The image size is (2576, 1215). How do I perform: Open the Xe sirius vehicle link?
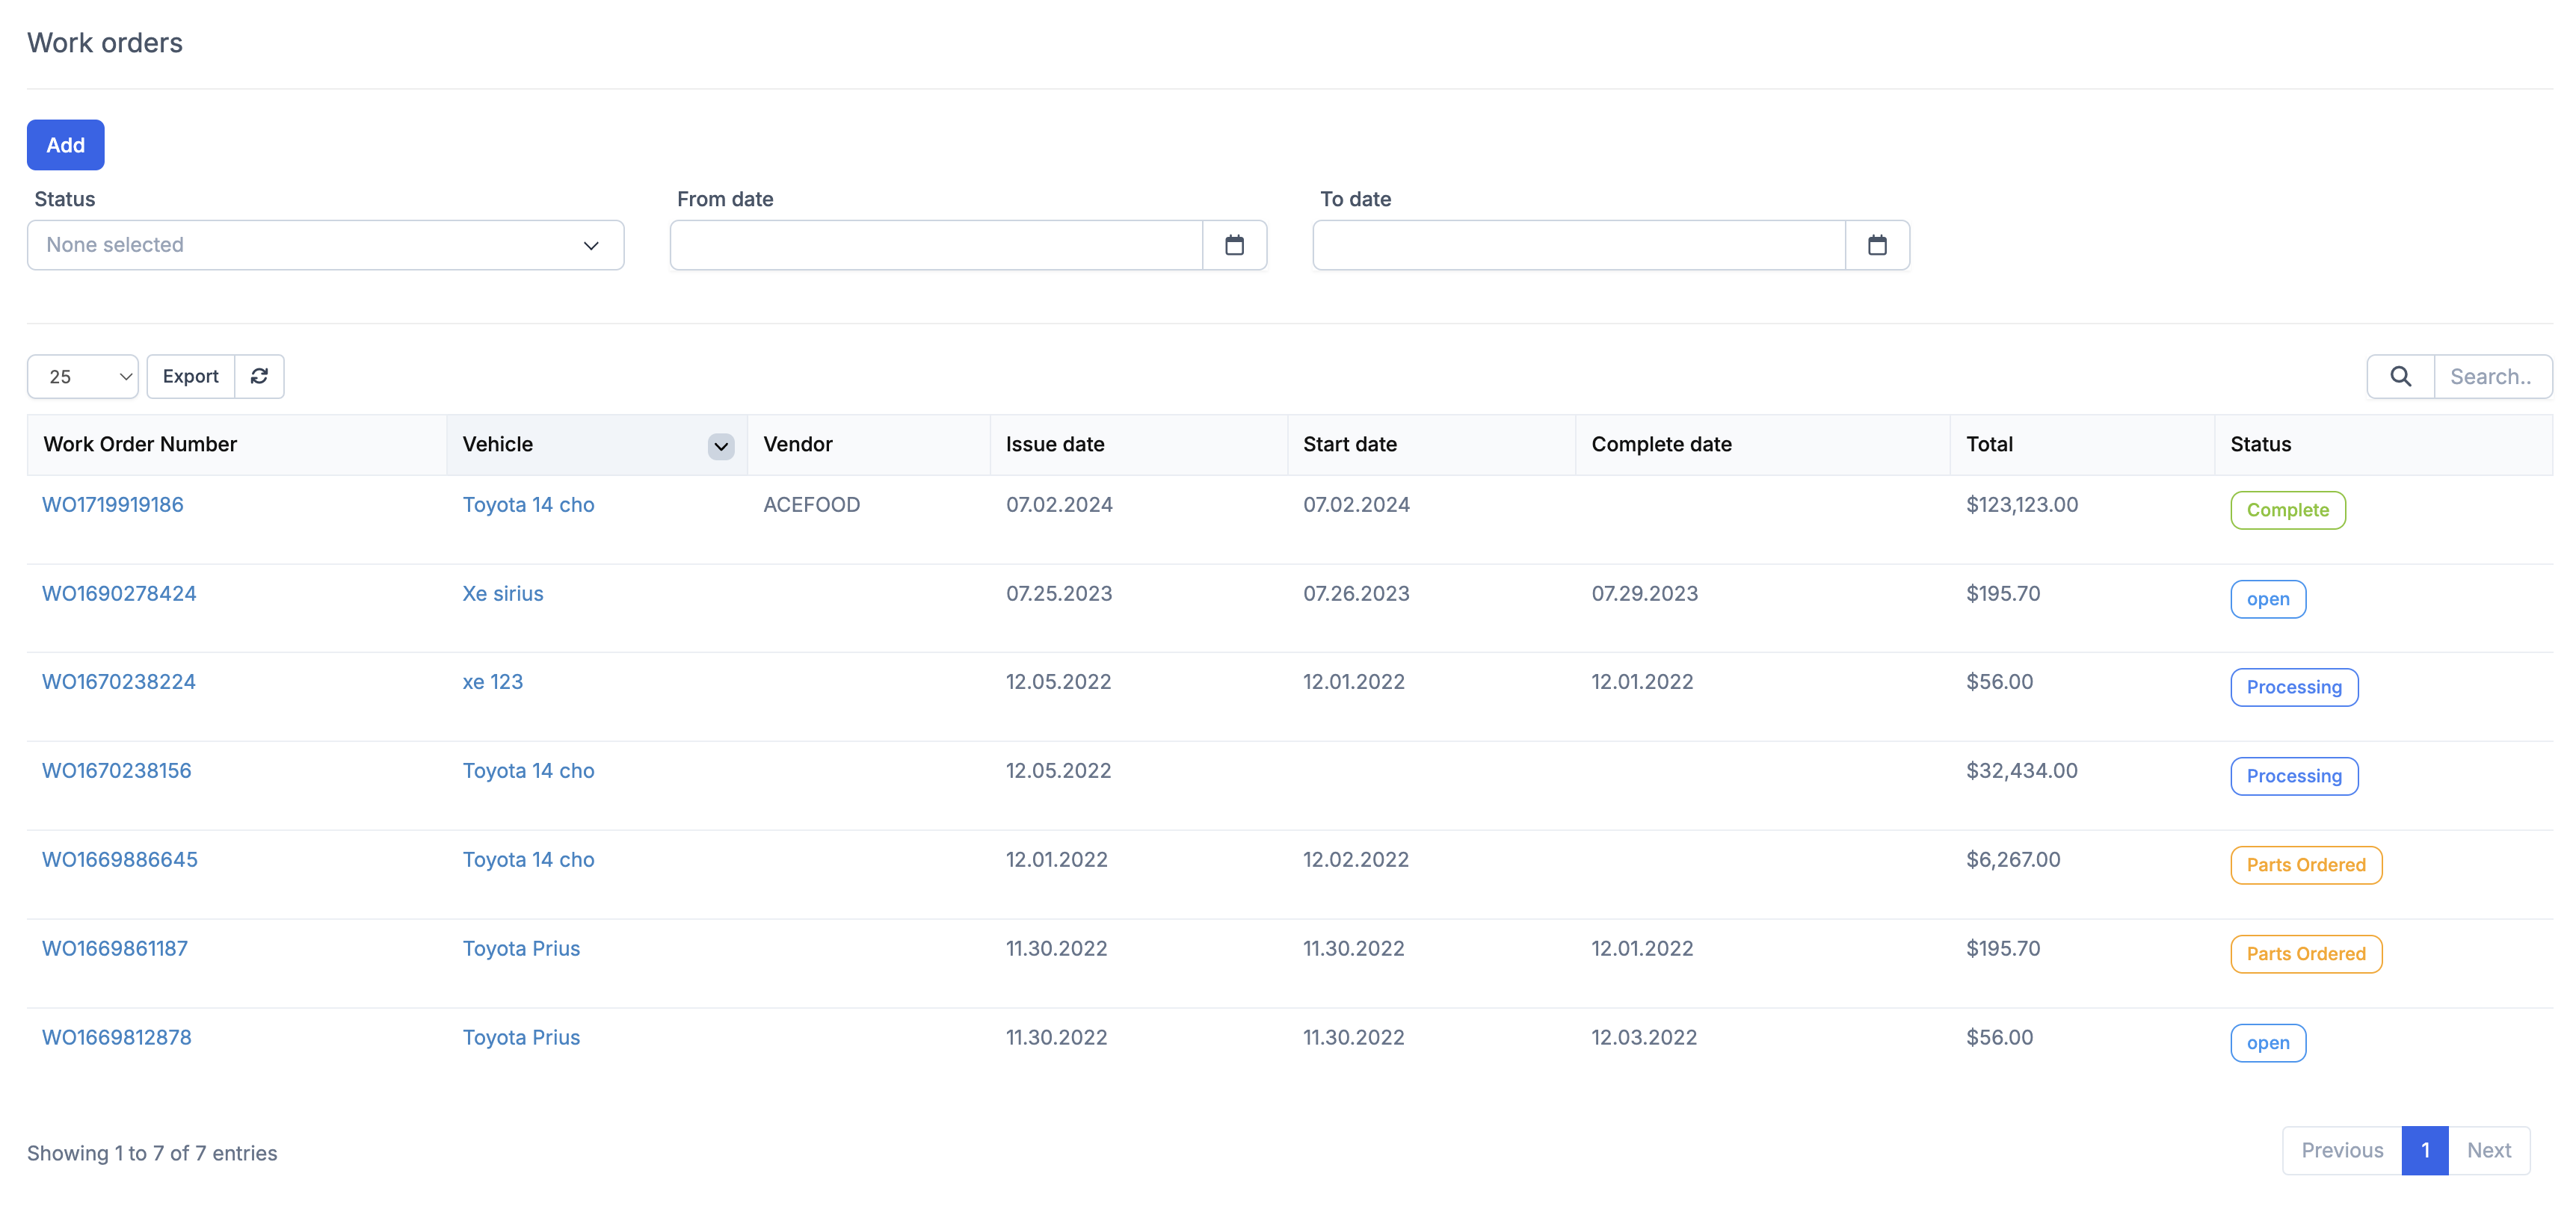coord(502,593)
